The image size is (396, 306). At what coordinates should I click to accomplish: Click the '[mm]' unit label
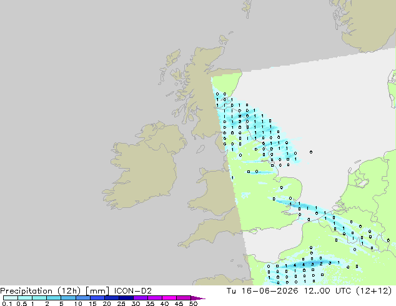pos(97,291)
